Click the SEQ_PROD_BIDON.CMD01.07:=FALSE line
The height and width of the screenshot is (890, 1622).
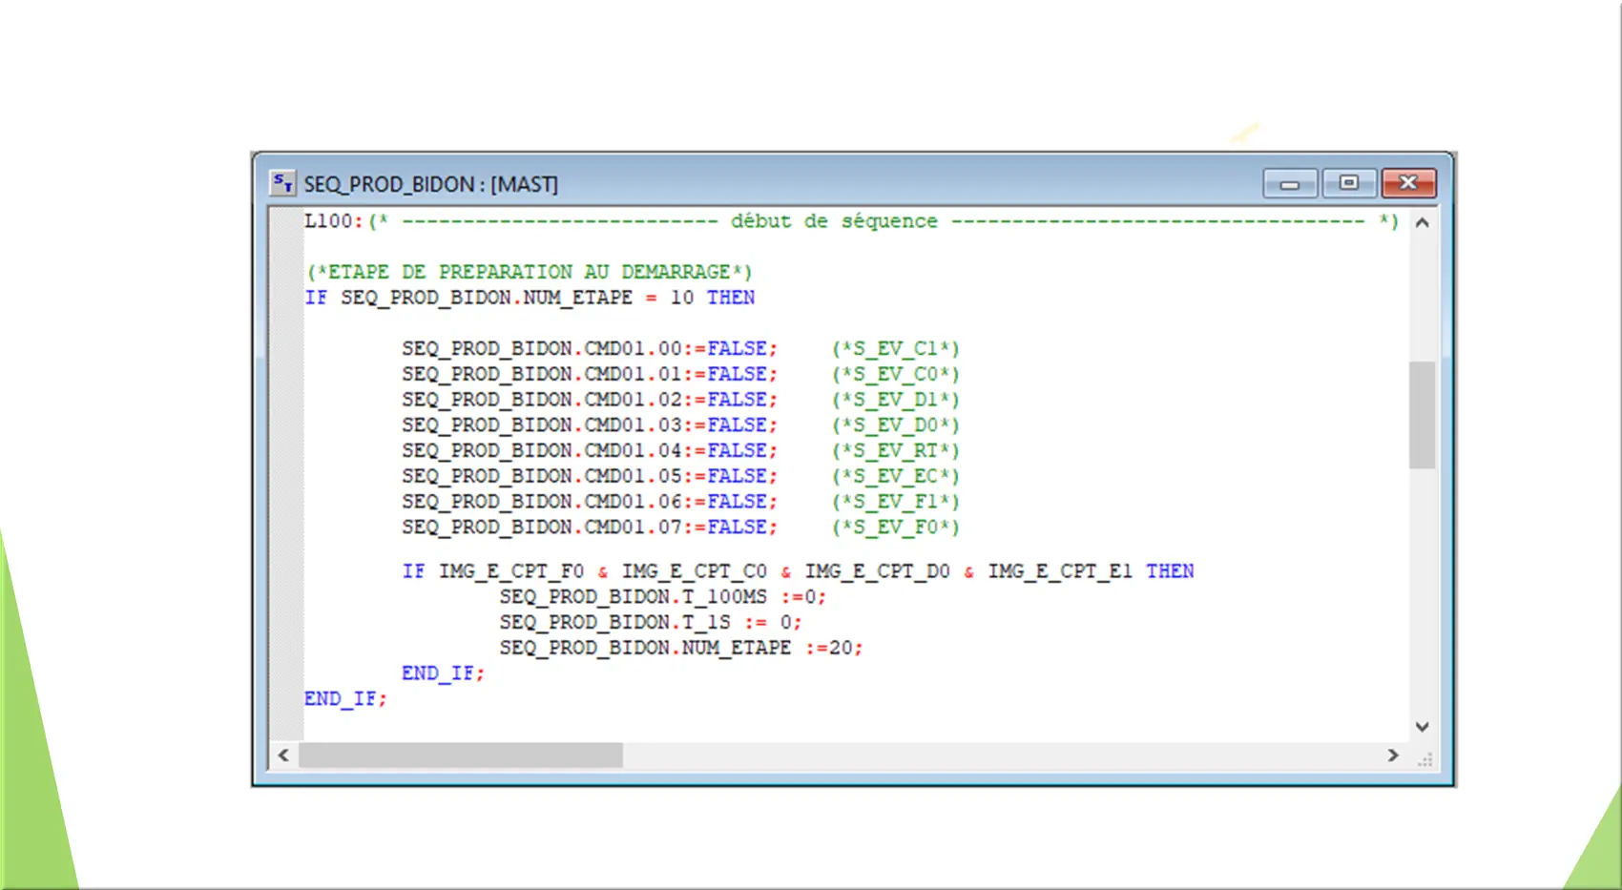click(590, 527)
